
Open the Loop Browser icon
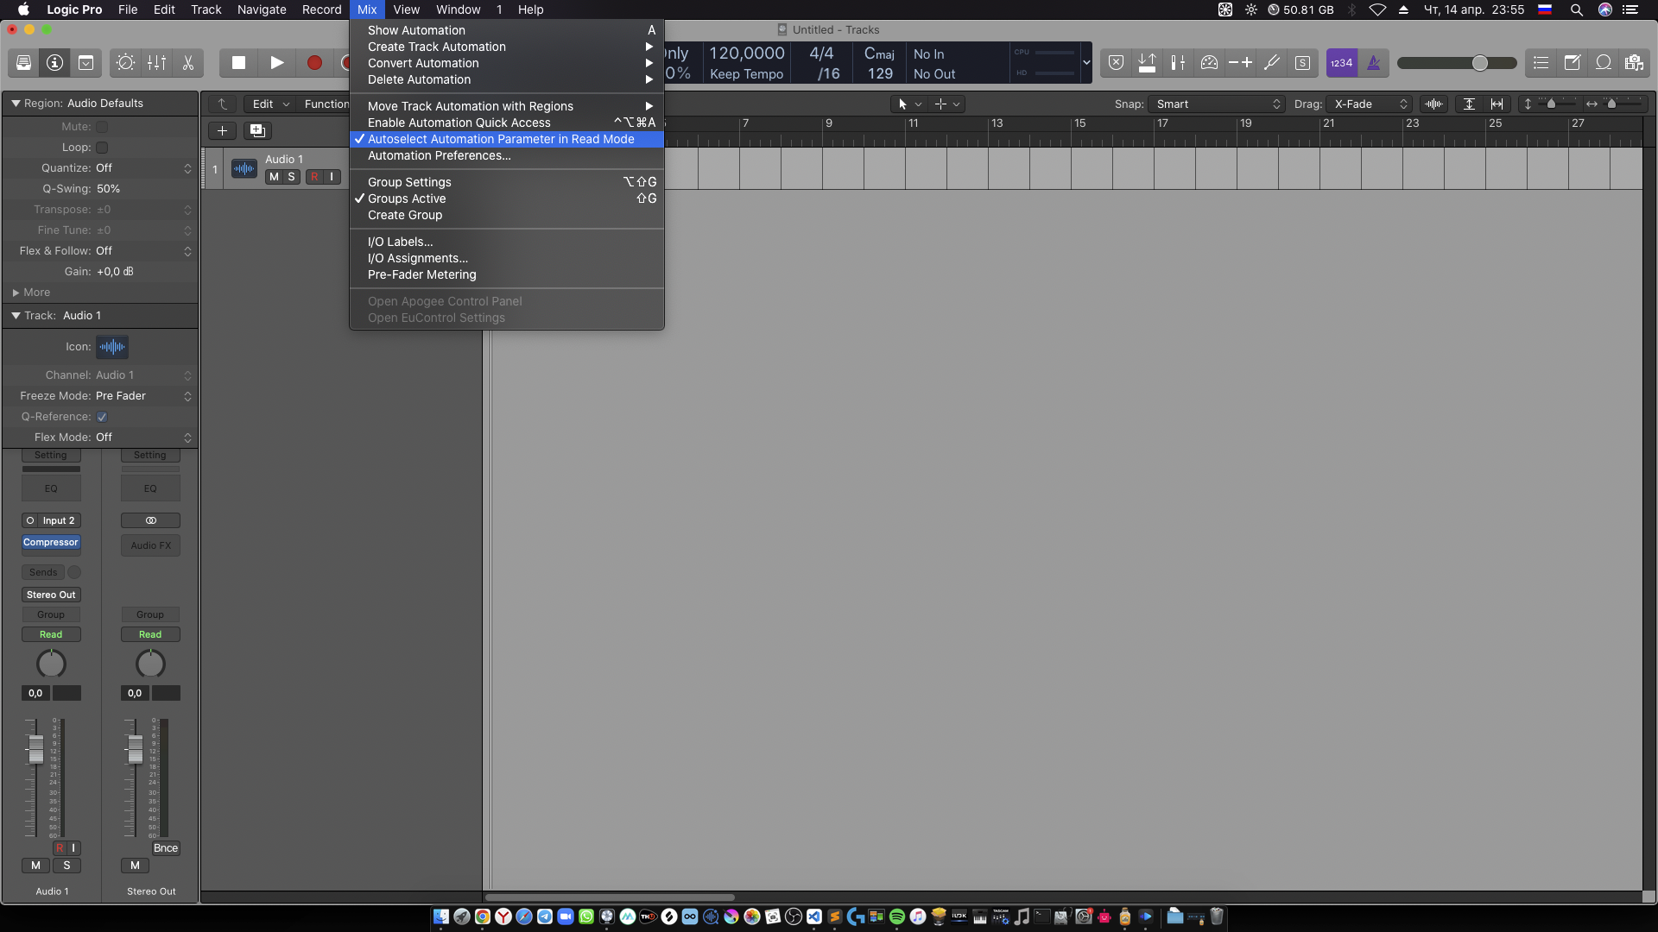pos(1603,63)
